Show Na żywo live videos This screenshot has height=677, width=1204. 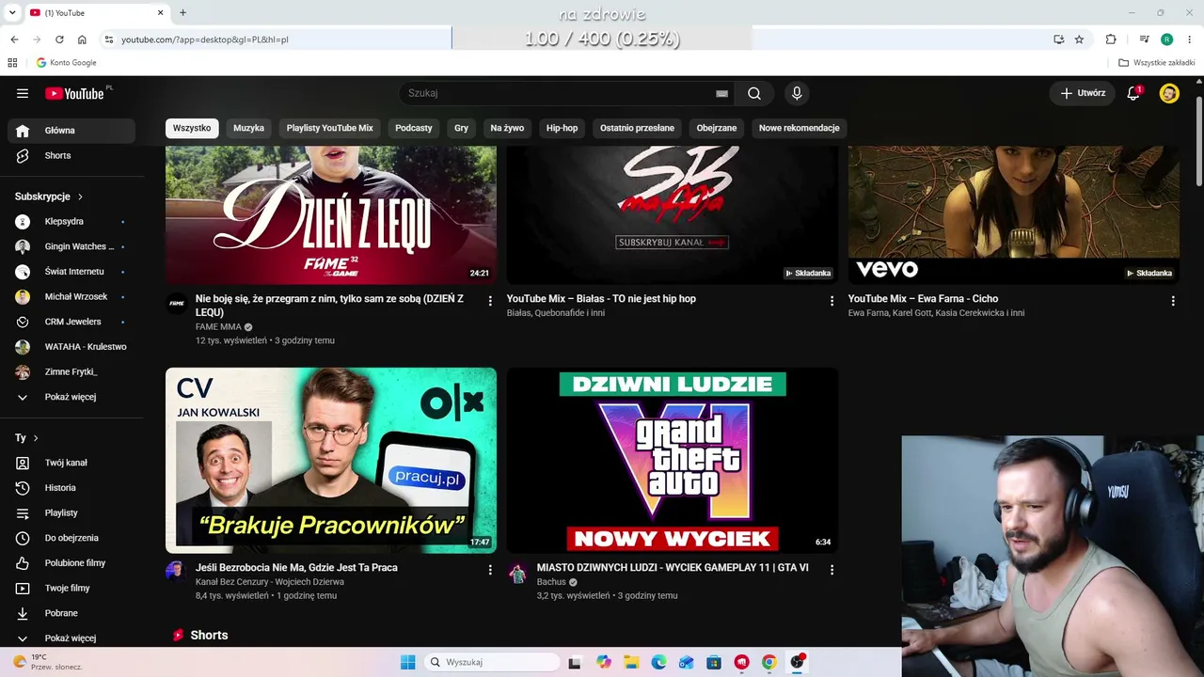pyautogui.click(x=507, y=128)
